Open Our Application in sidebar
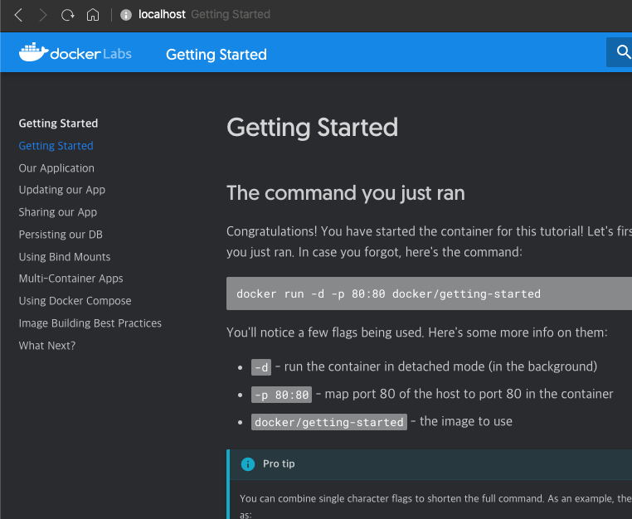Screen dimensions: 632x519 56,168
